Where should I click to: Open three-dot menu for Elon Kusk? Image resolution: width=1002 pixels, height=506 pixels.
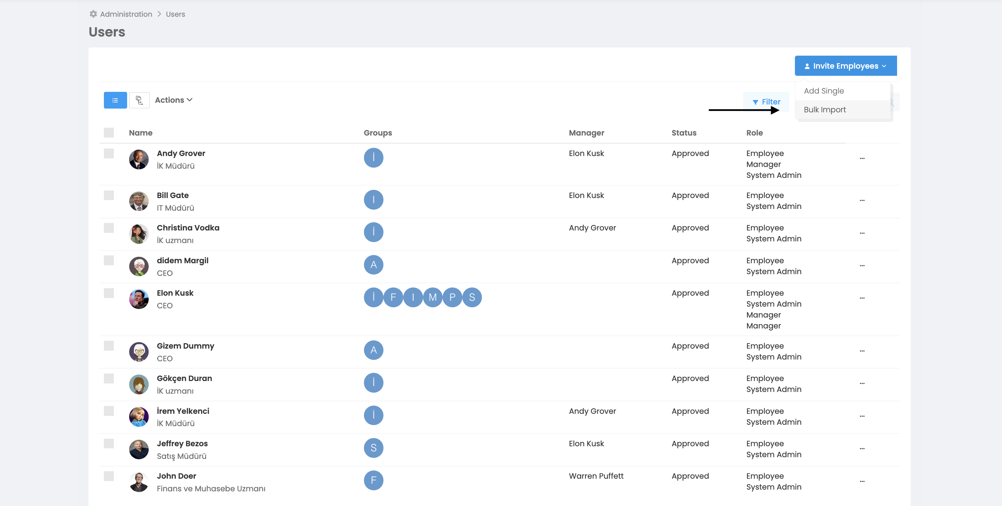pos(862,298)
